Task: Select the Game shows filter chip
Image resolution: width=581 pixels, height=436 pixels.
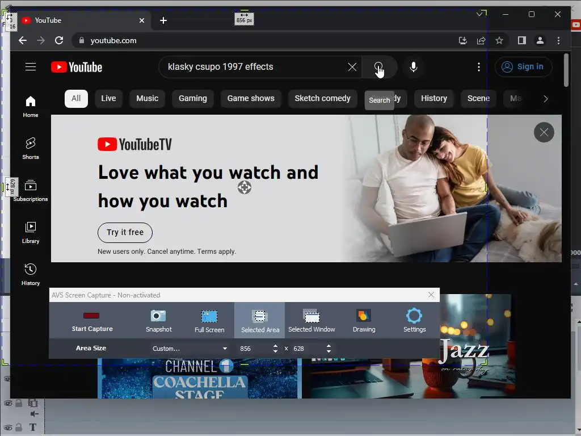Action: point(251,99)
